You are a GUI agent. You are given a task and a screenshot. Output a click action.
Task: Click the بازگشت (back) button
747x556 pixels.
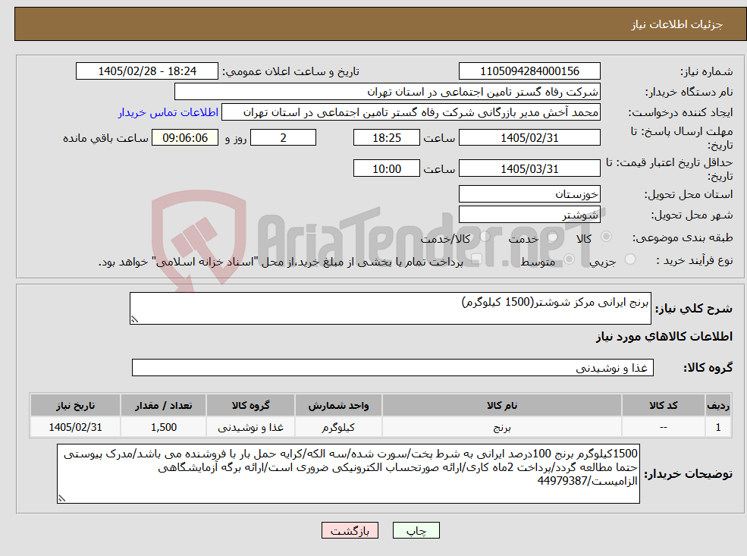tap(350, 530)
